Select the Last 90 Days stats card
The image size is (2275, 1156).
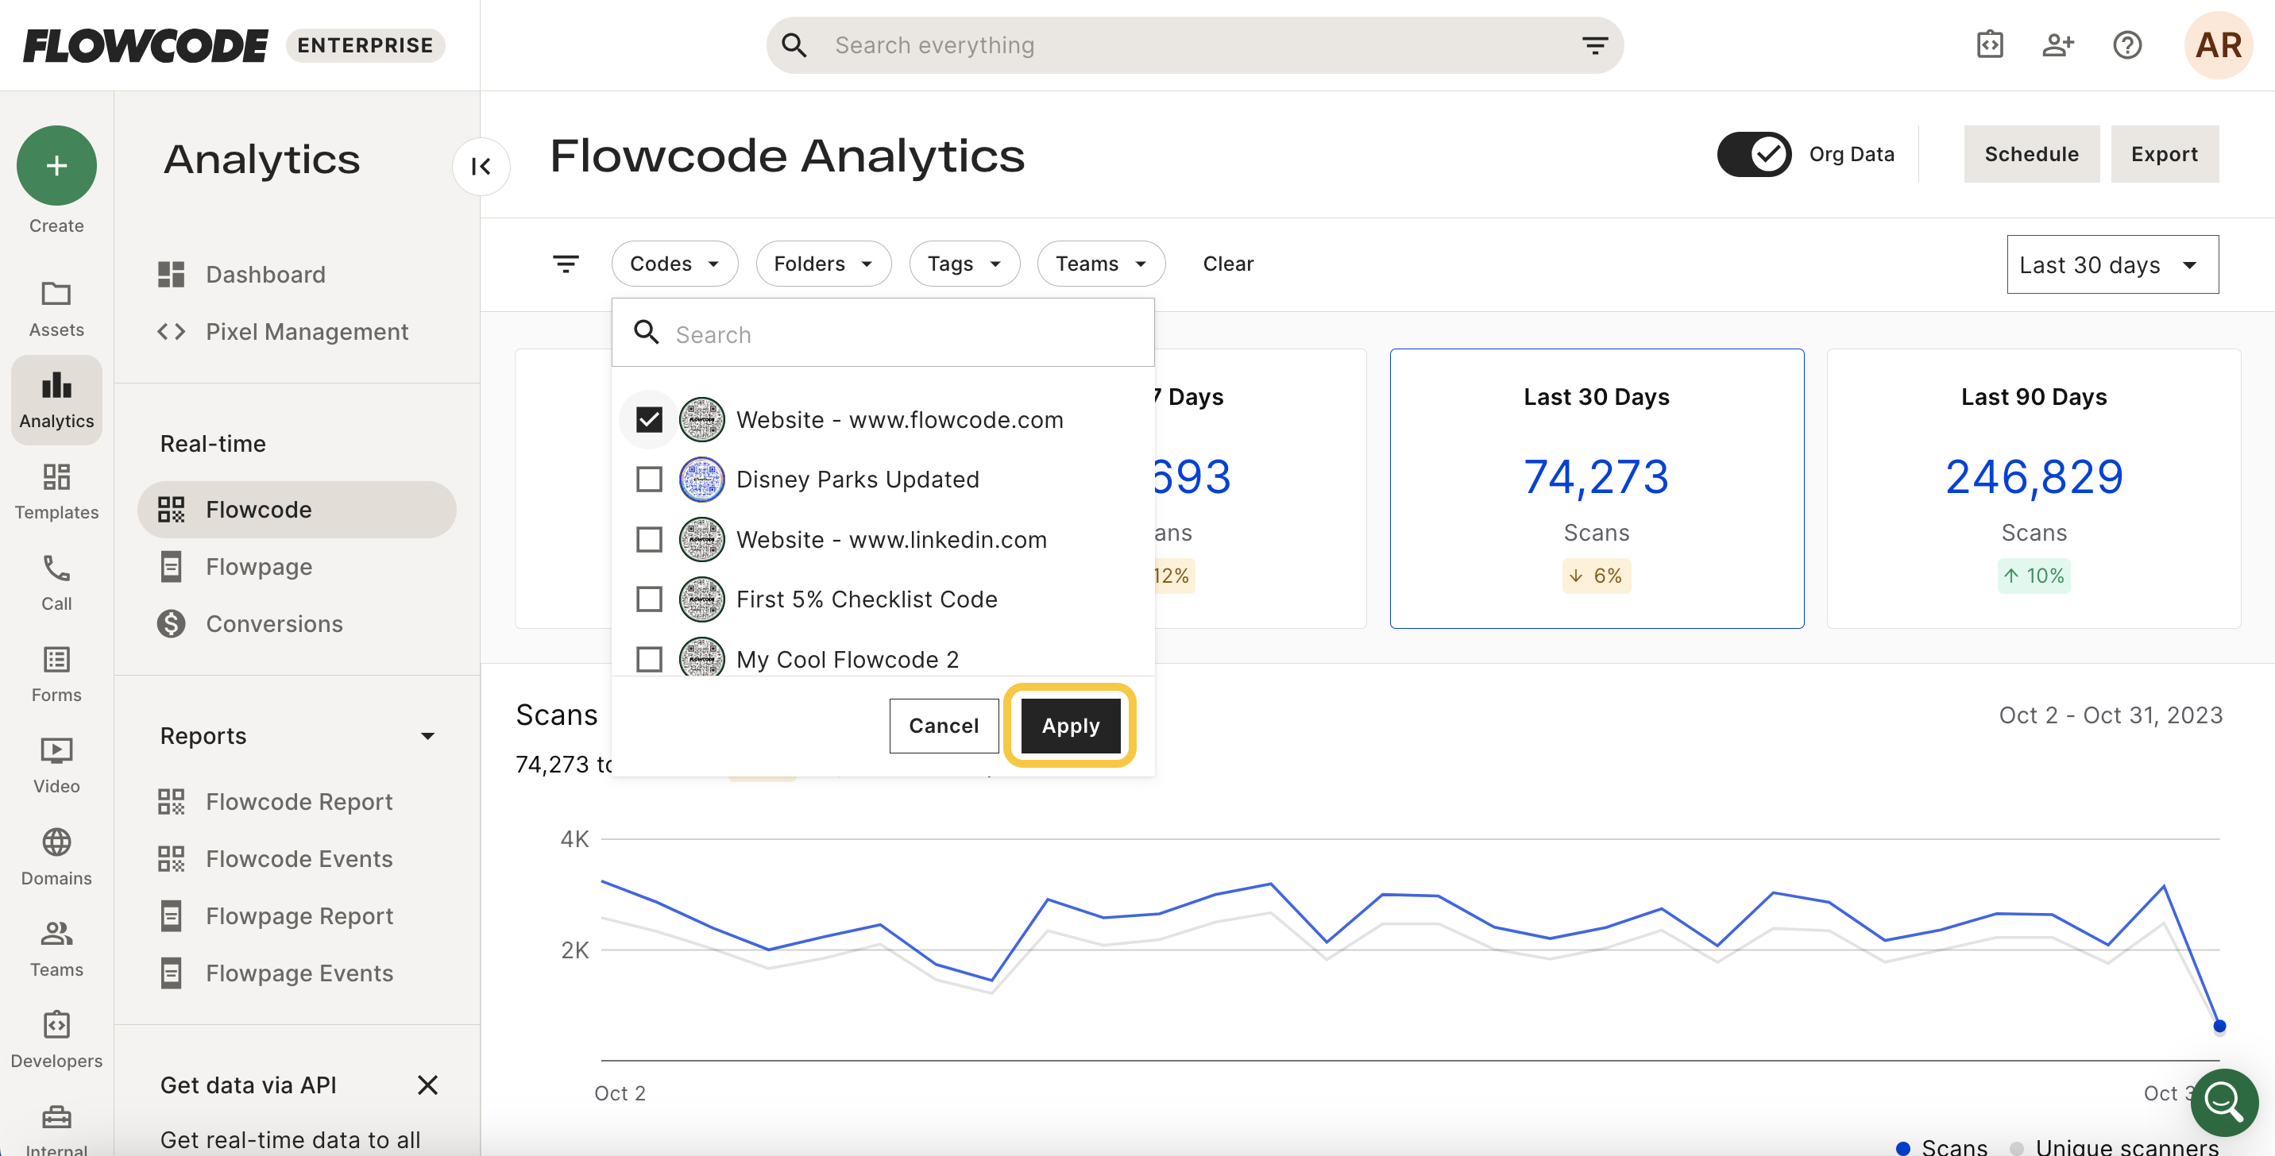pos(2033,488)
